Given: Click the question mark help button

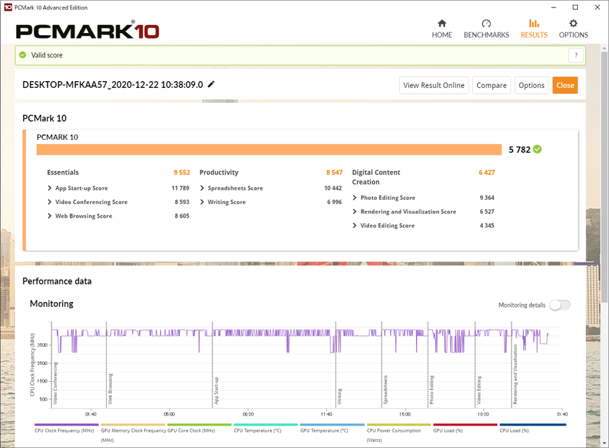Looking at the screenshot, I should [576, 55].
